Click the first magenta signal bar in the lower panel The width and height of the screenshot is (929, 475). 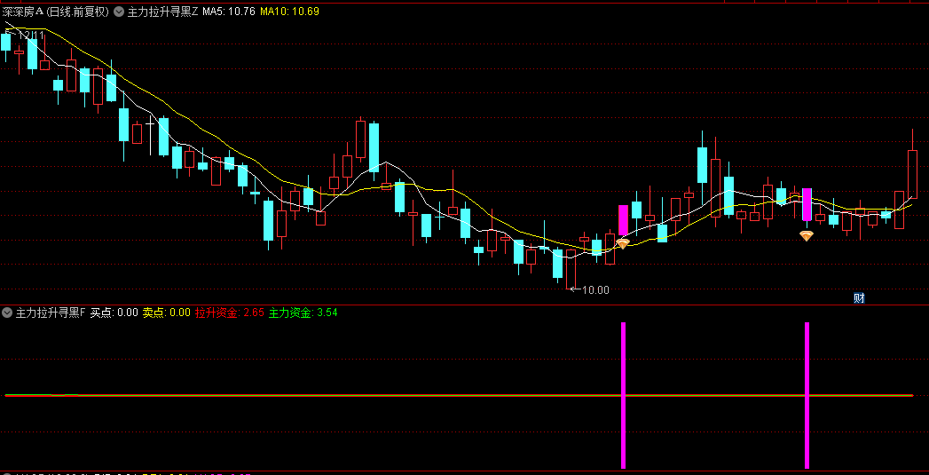pos(623,395)
